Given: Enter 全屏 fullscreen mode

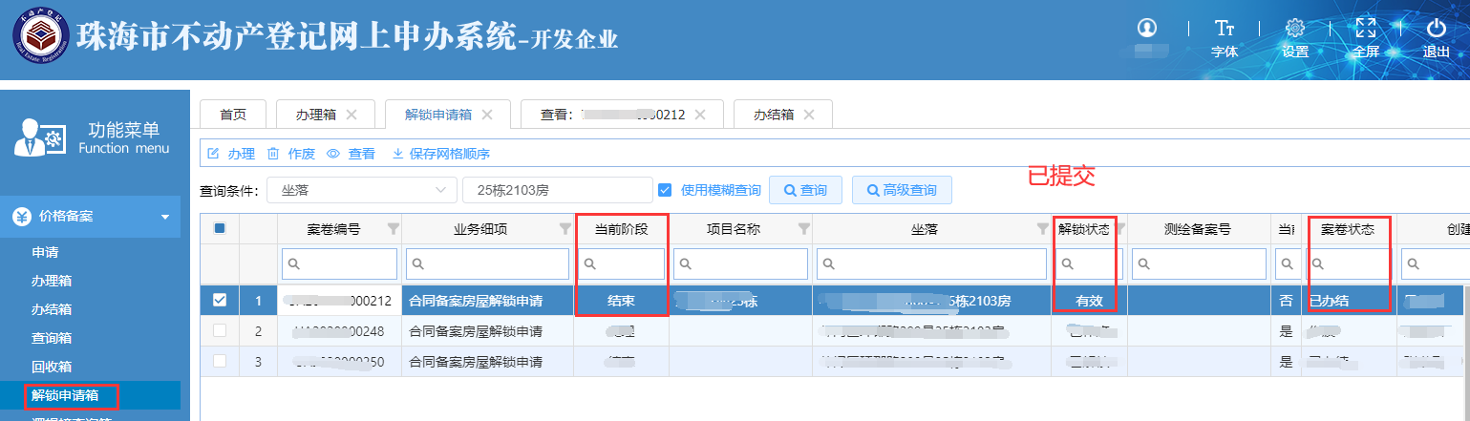Looking at the screenshot, I should [1366, 29].
